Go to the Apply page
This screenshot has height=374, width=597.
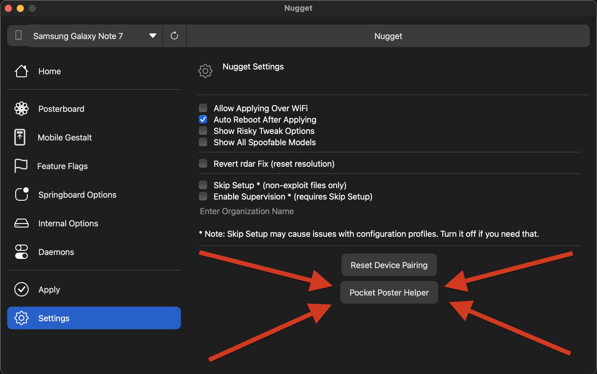click(x=94, y=289)
